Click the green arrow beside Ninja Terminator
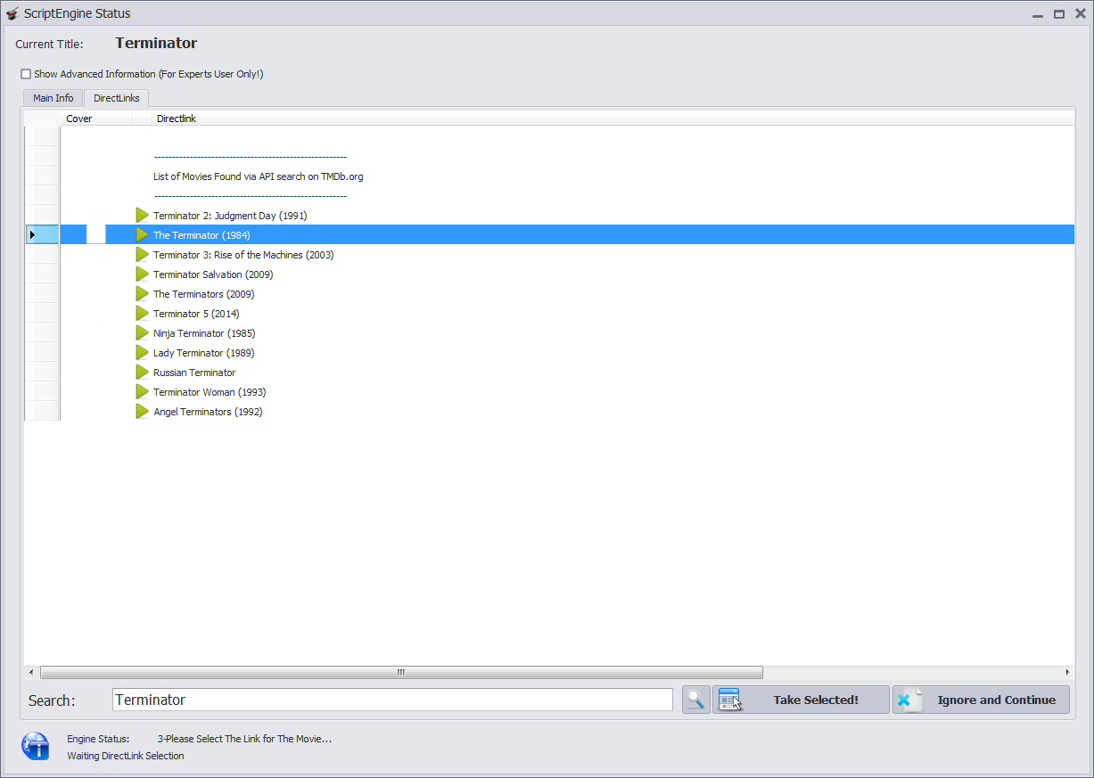Screen dimensions: 1094x778 142,333
